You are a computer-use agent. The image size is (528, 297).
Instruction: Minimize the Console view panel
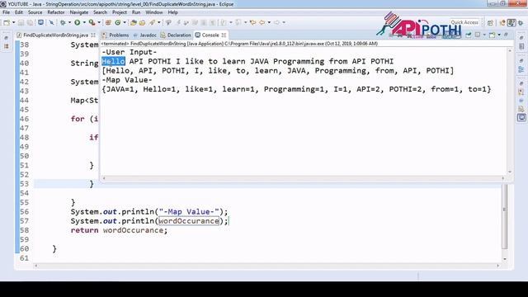click(x=506, y=35)
